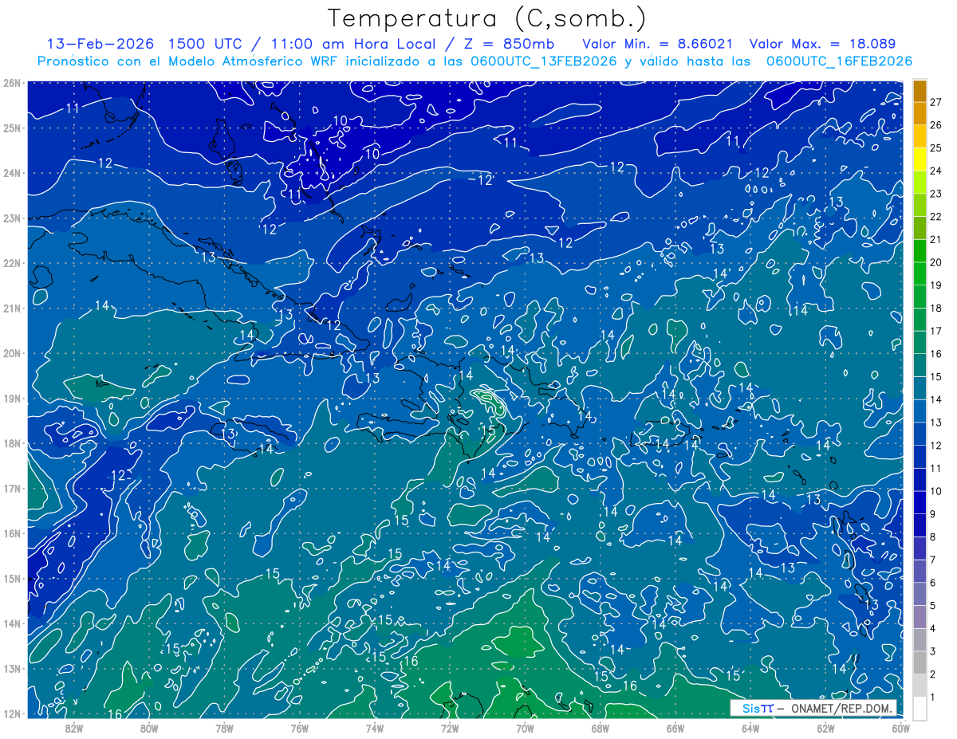The width and height of the screenshot is (957, 739).
Task: Click the legend scale value "4"
Action: pos(934,629)
